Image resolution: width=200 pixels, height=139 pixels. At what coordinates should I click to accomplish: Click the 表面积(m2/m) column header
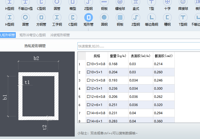pos(141,56)
